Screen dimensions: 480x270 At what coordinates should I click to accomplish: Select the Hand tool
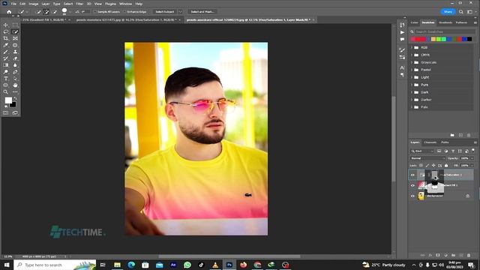pyautogui.click(x=15, y=85)
